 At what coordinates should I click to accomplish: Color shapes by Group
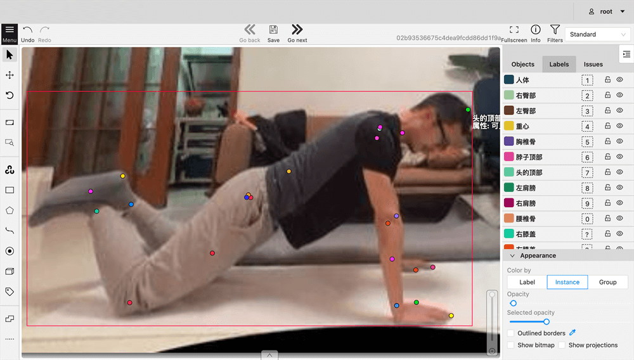[x=607, y=282]
